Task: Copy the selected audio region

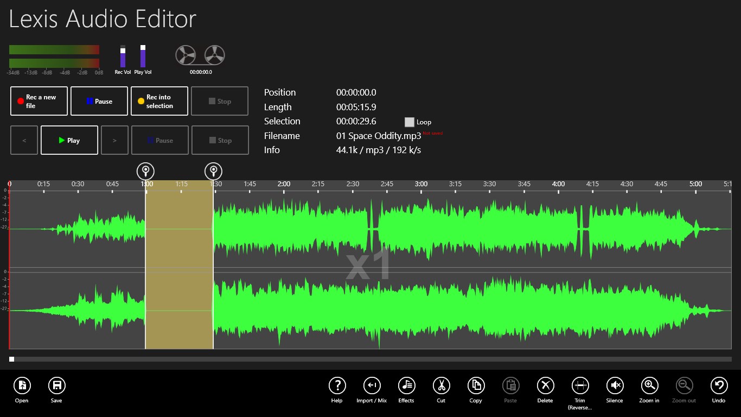Action: point(476,386)
